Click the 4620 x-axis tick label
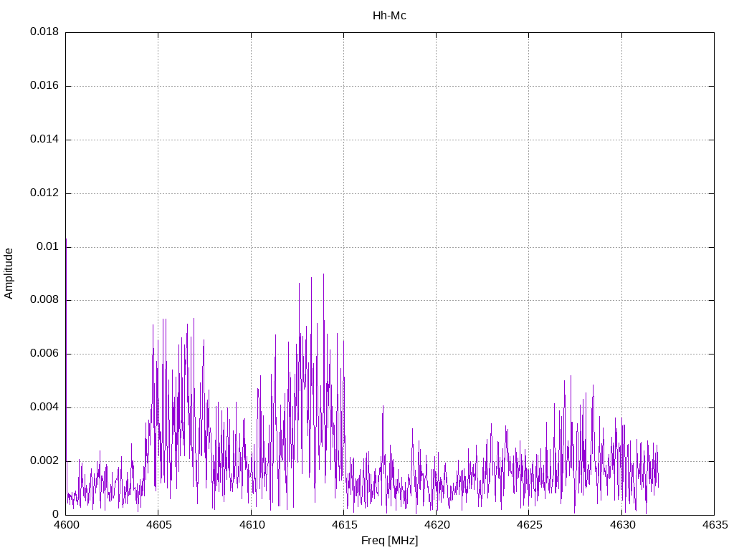734x550 pixels. click(x=436, y=525)
